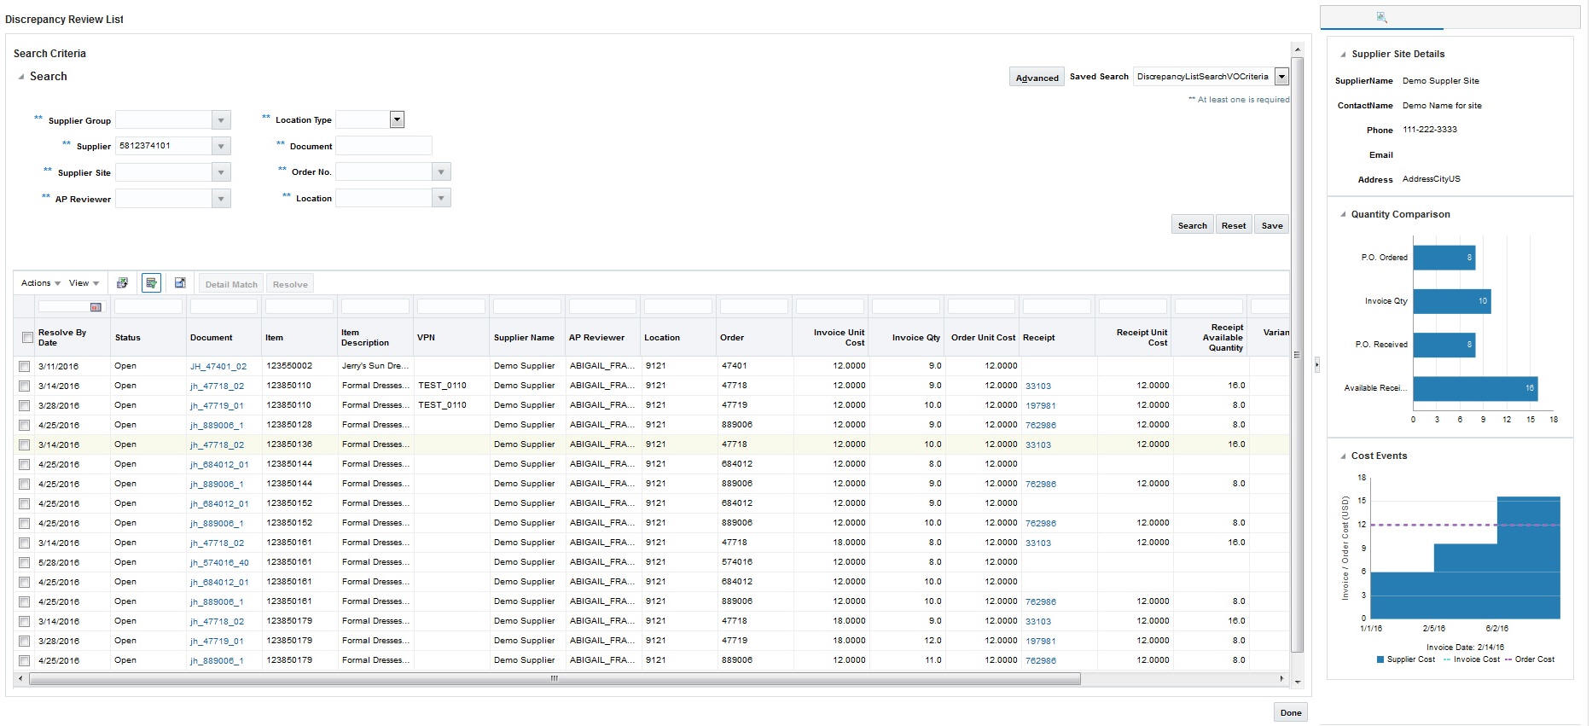Screen dimensions: 1592x726
Task: Click the table scroll right arrow
Action: (x=1281, y=679)
